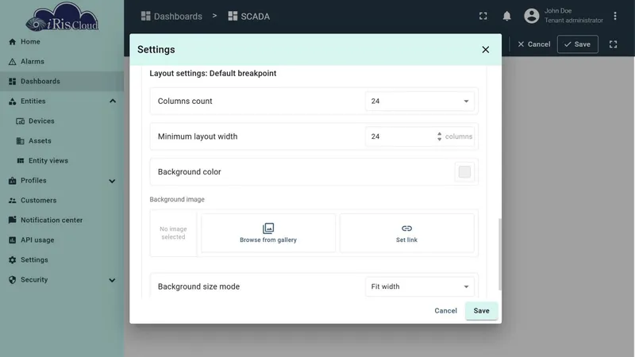Toggle fullscreen from the top bar icon
The width and height of the screenshot is (635, 357).
(483, 16)
